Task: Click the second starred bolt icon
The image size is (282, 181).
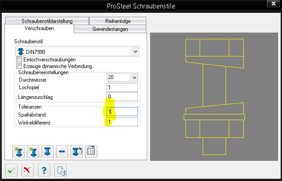Action: [33, 152]
